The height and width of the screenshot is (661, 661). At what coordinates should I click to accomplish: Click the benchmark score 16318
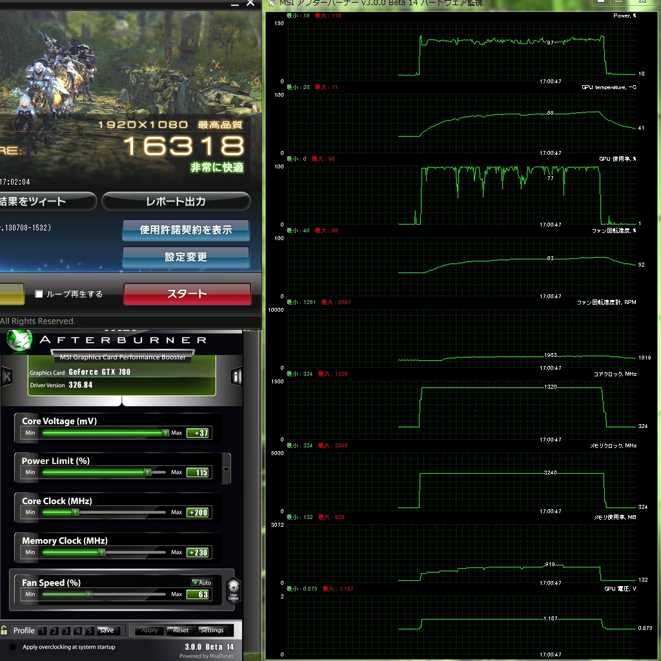(x=184, y=146)
